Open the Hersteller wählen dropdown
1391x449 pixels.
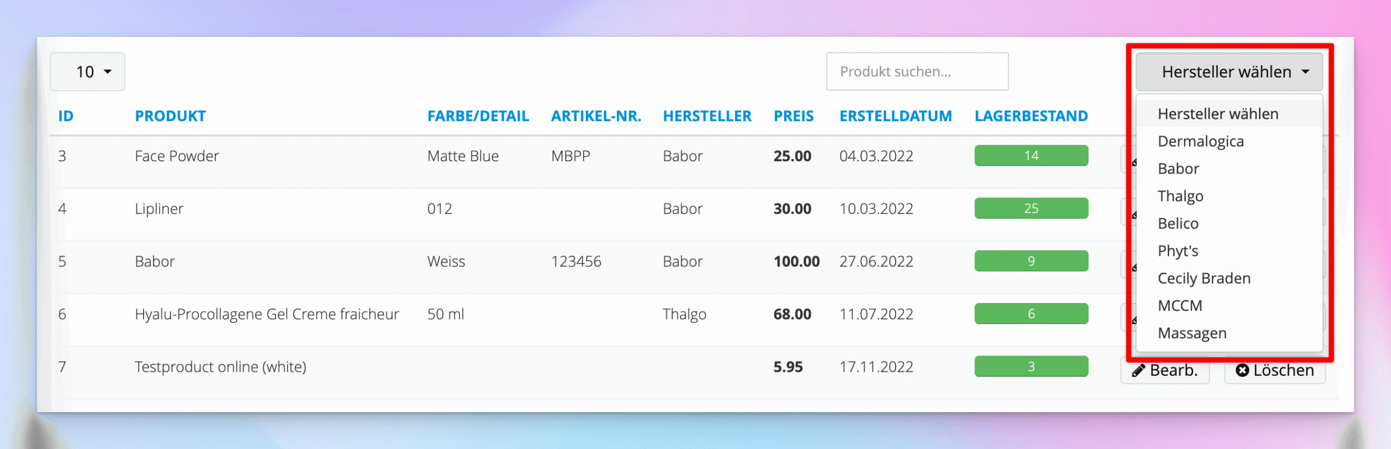[x=1228, y=72]
